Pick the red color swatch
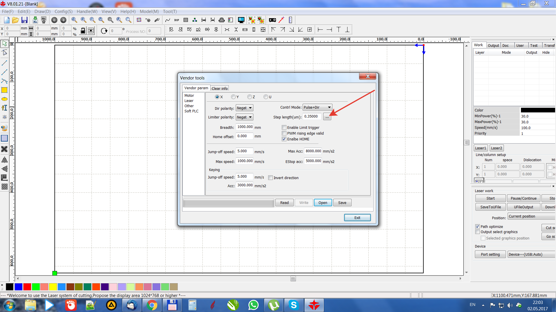Screen dimensions: 556x312 pyautogui.click(x=27, y=287)
